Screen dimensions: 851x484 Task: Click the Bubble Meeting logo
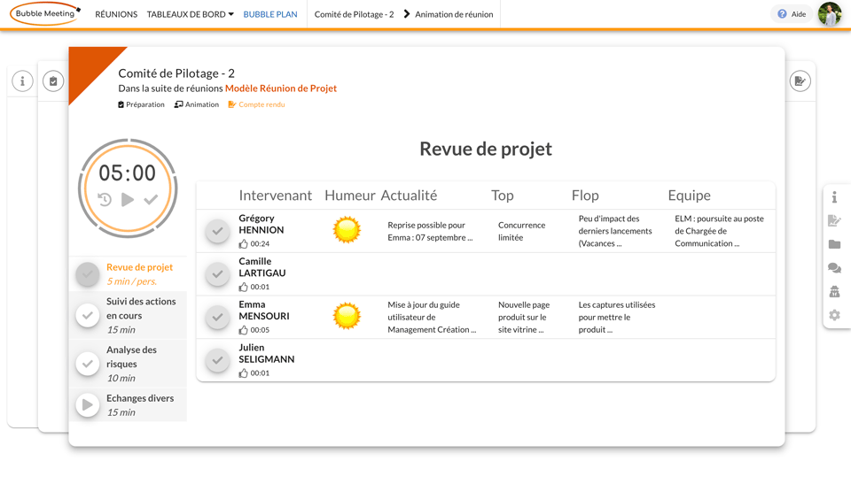click(45, 13)
